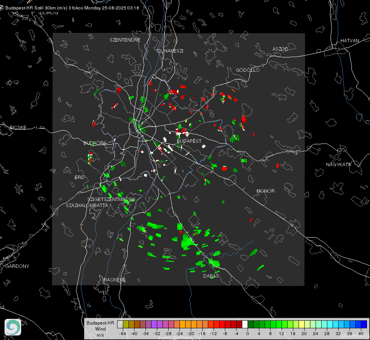
Task: Click the '-8' legend value
Action: pos(224,334)
